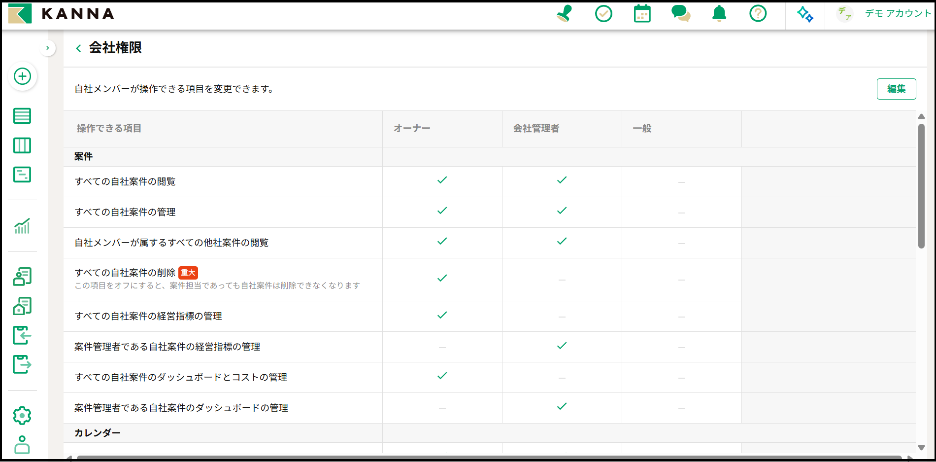This screenshot has width=936, height=462.
Task: Click the green plus create button
Action: pos(22,76)
